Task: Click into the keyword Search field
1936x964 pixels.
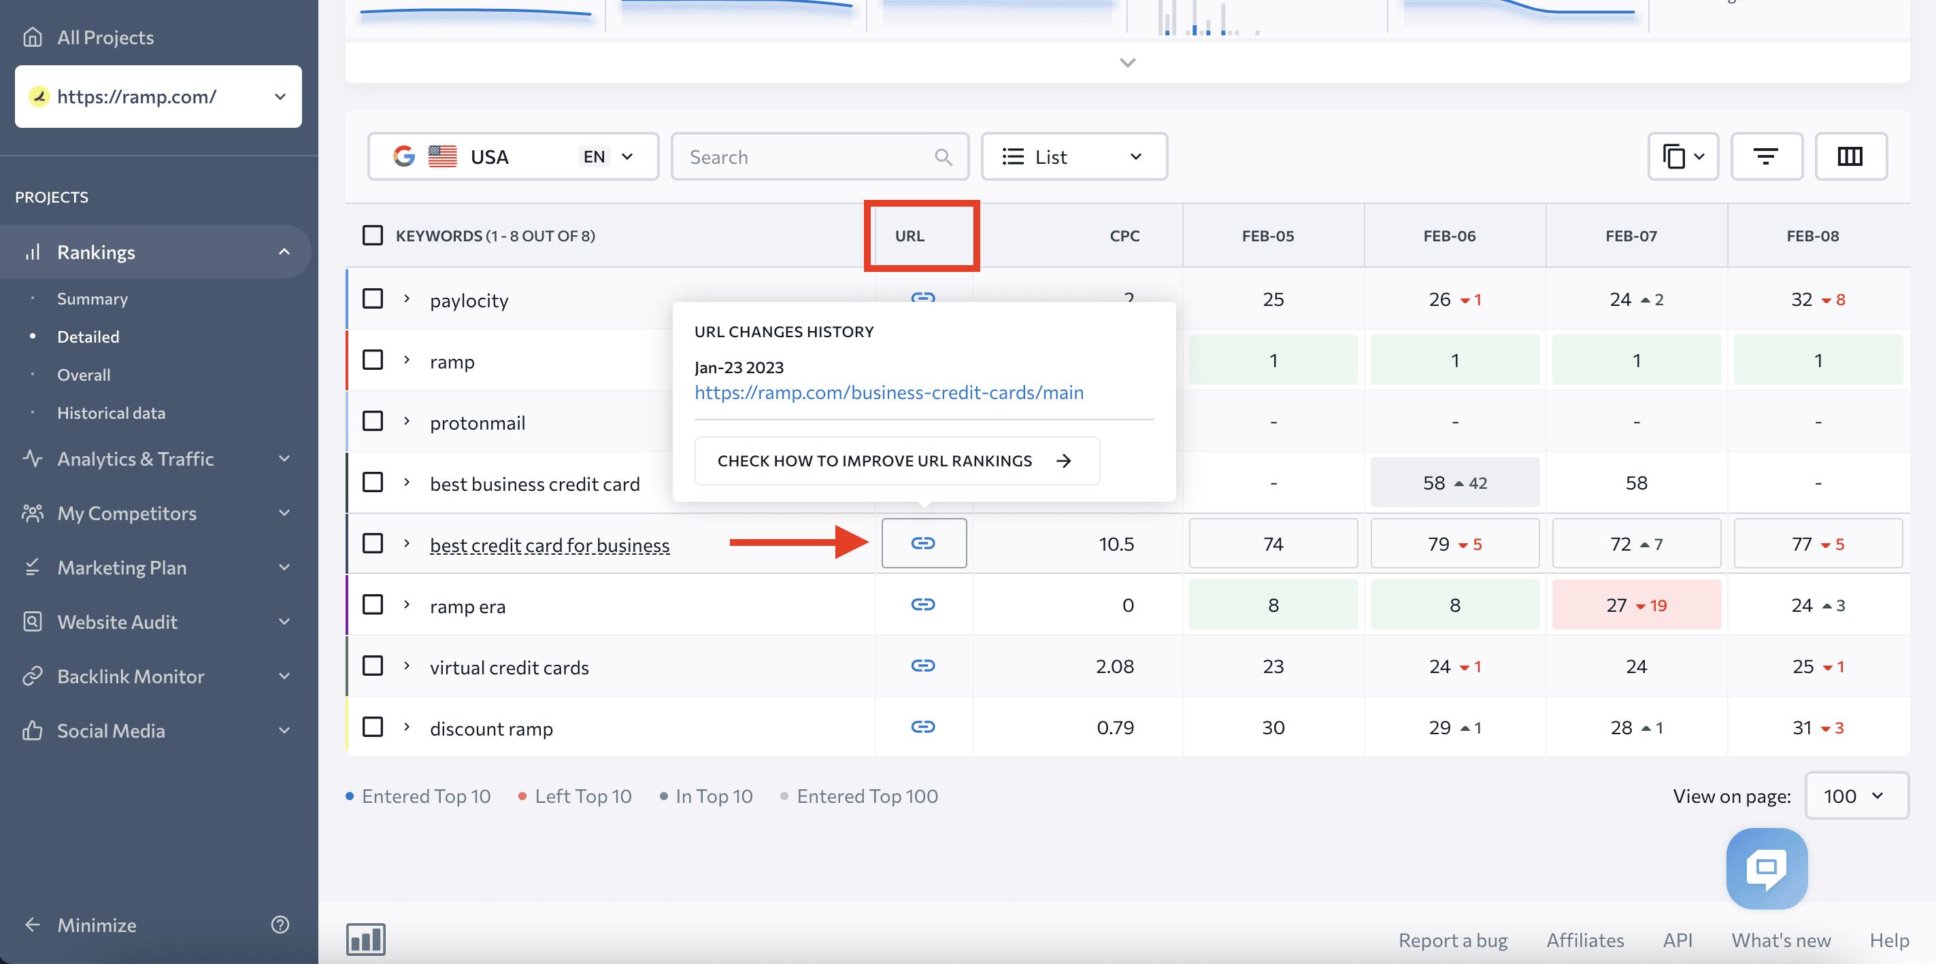Action: [820, 156]
